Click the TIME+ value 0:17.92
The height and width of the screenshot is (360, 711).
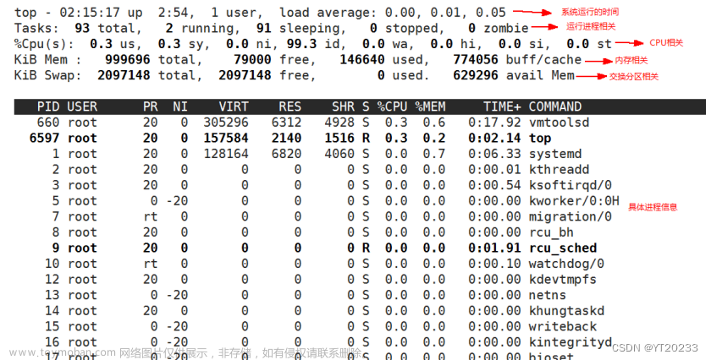[494, 123]
